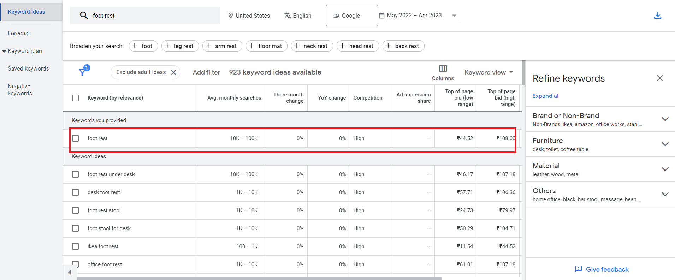Open Negative keywords in sidebar
The image size is (675, 280).
click(20, 90)
